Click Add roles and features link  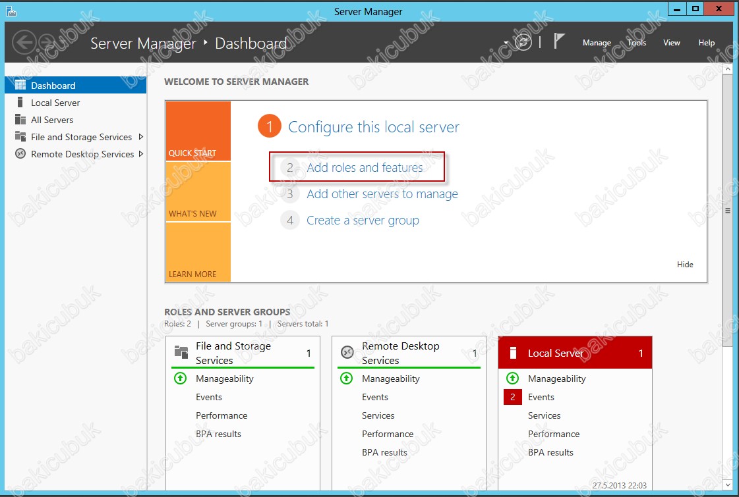365,168
